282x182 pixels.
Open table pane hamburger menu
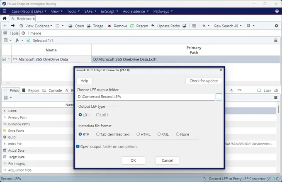point(276,40)
